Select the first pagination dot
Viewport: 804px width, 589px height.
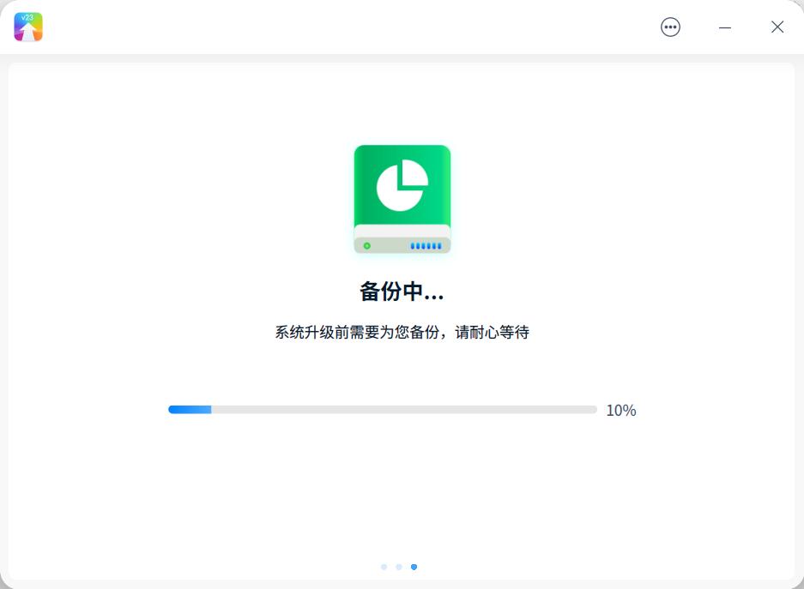tap(384, 567)
